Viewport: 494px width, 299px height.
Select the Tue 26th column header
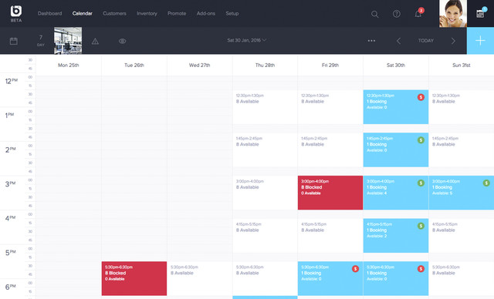[134, 65]
